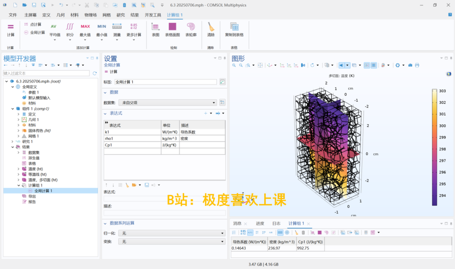Click the yz view icon in 图形 toolbar

[x=289, y=66]
